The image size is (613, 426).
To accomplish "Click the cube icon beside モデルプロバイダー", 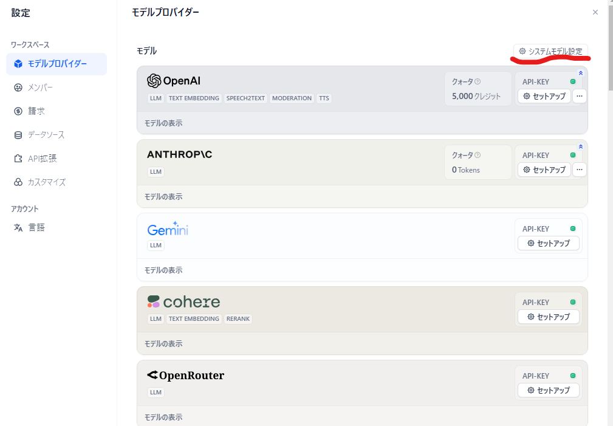I will [x=18, y=64].
